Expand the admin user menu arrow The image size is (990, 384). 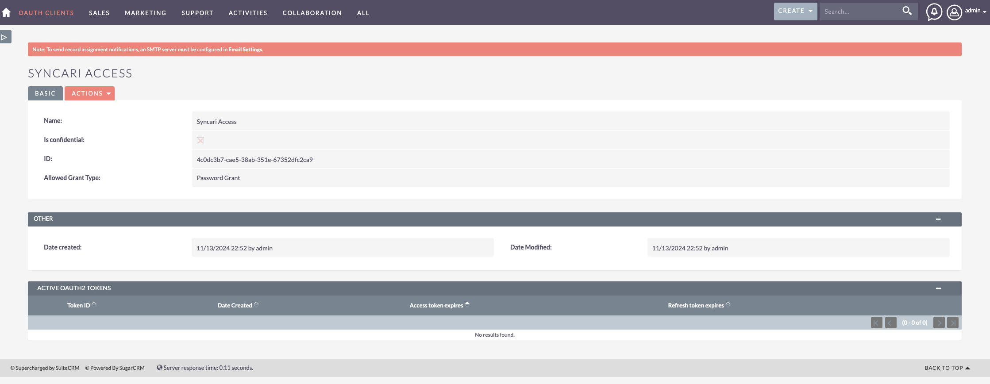[985, 12]
